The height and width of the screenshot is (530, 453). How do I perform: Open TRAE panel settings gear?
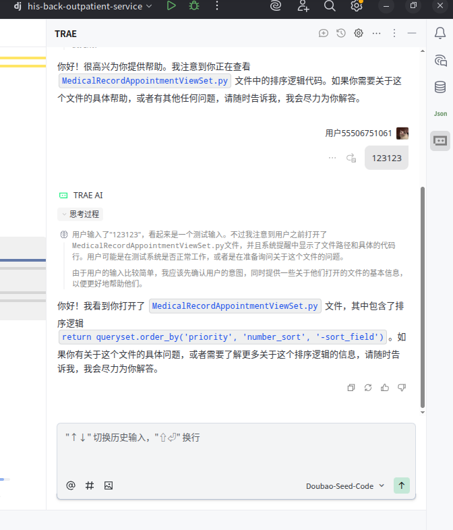click(359, 33)
